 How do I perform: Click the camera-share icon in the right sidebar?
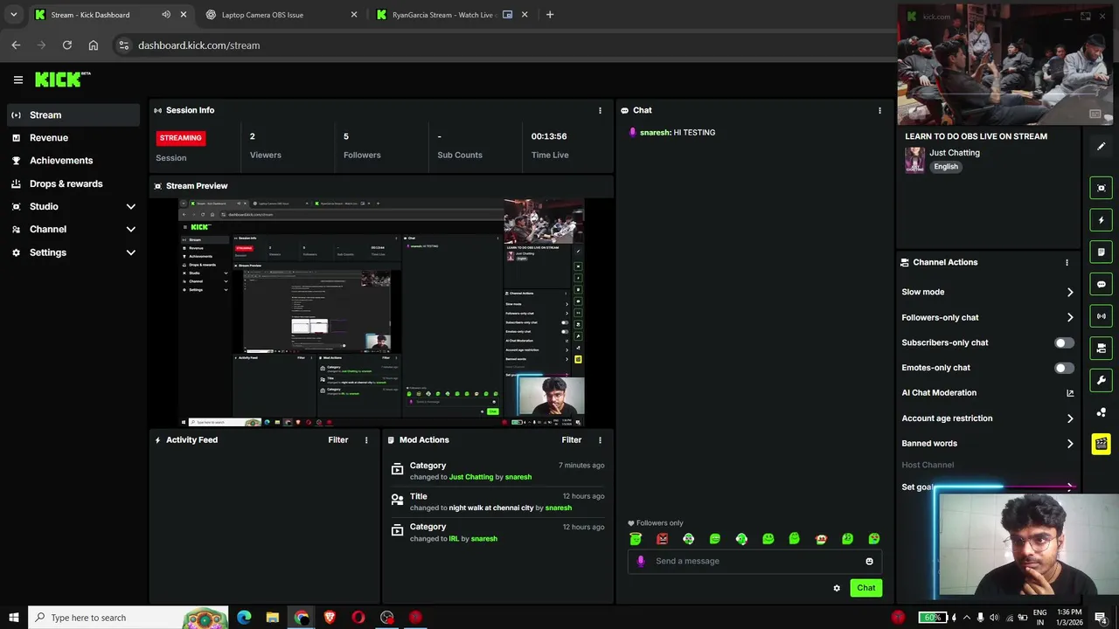click(1101, 348)
